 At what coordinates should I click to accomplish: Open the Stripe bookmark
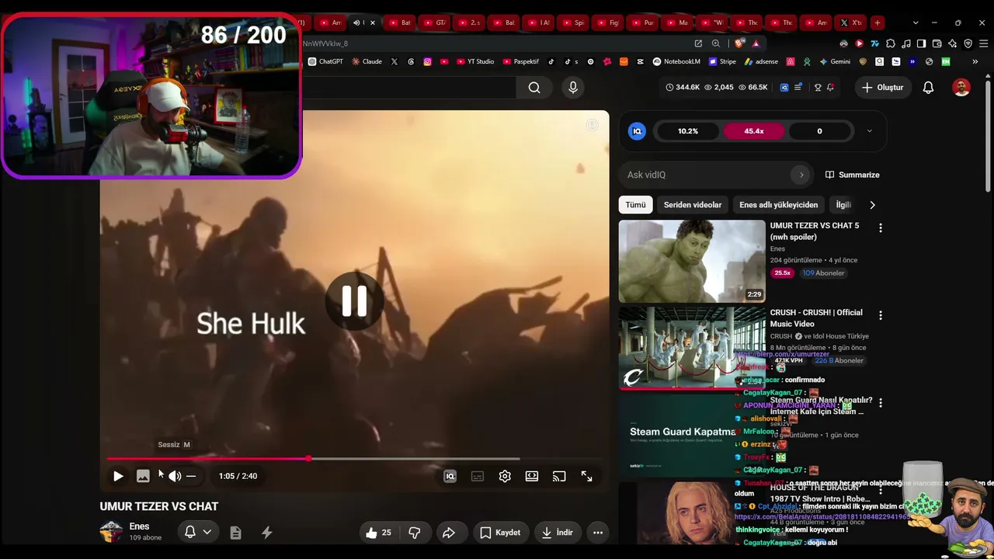[721, 61]
